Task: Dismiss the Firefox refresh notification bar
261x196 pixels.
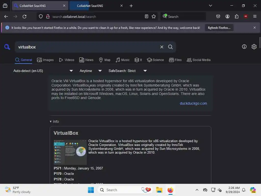Action: point(255,28)
